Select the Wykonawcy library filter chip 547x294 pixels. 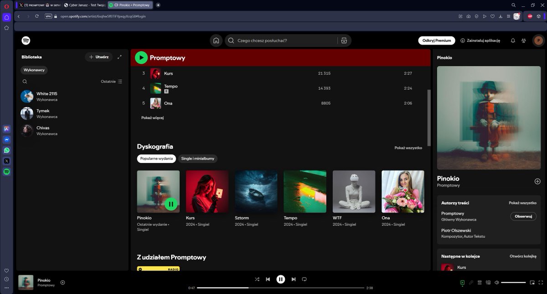34,70
